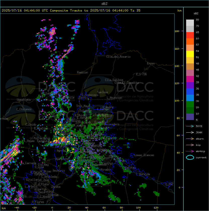
Task: Click the 'E_1-736' place label
Action: 141,74
